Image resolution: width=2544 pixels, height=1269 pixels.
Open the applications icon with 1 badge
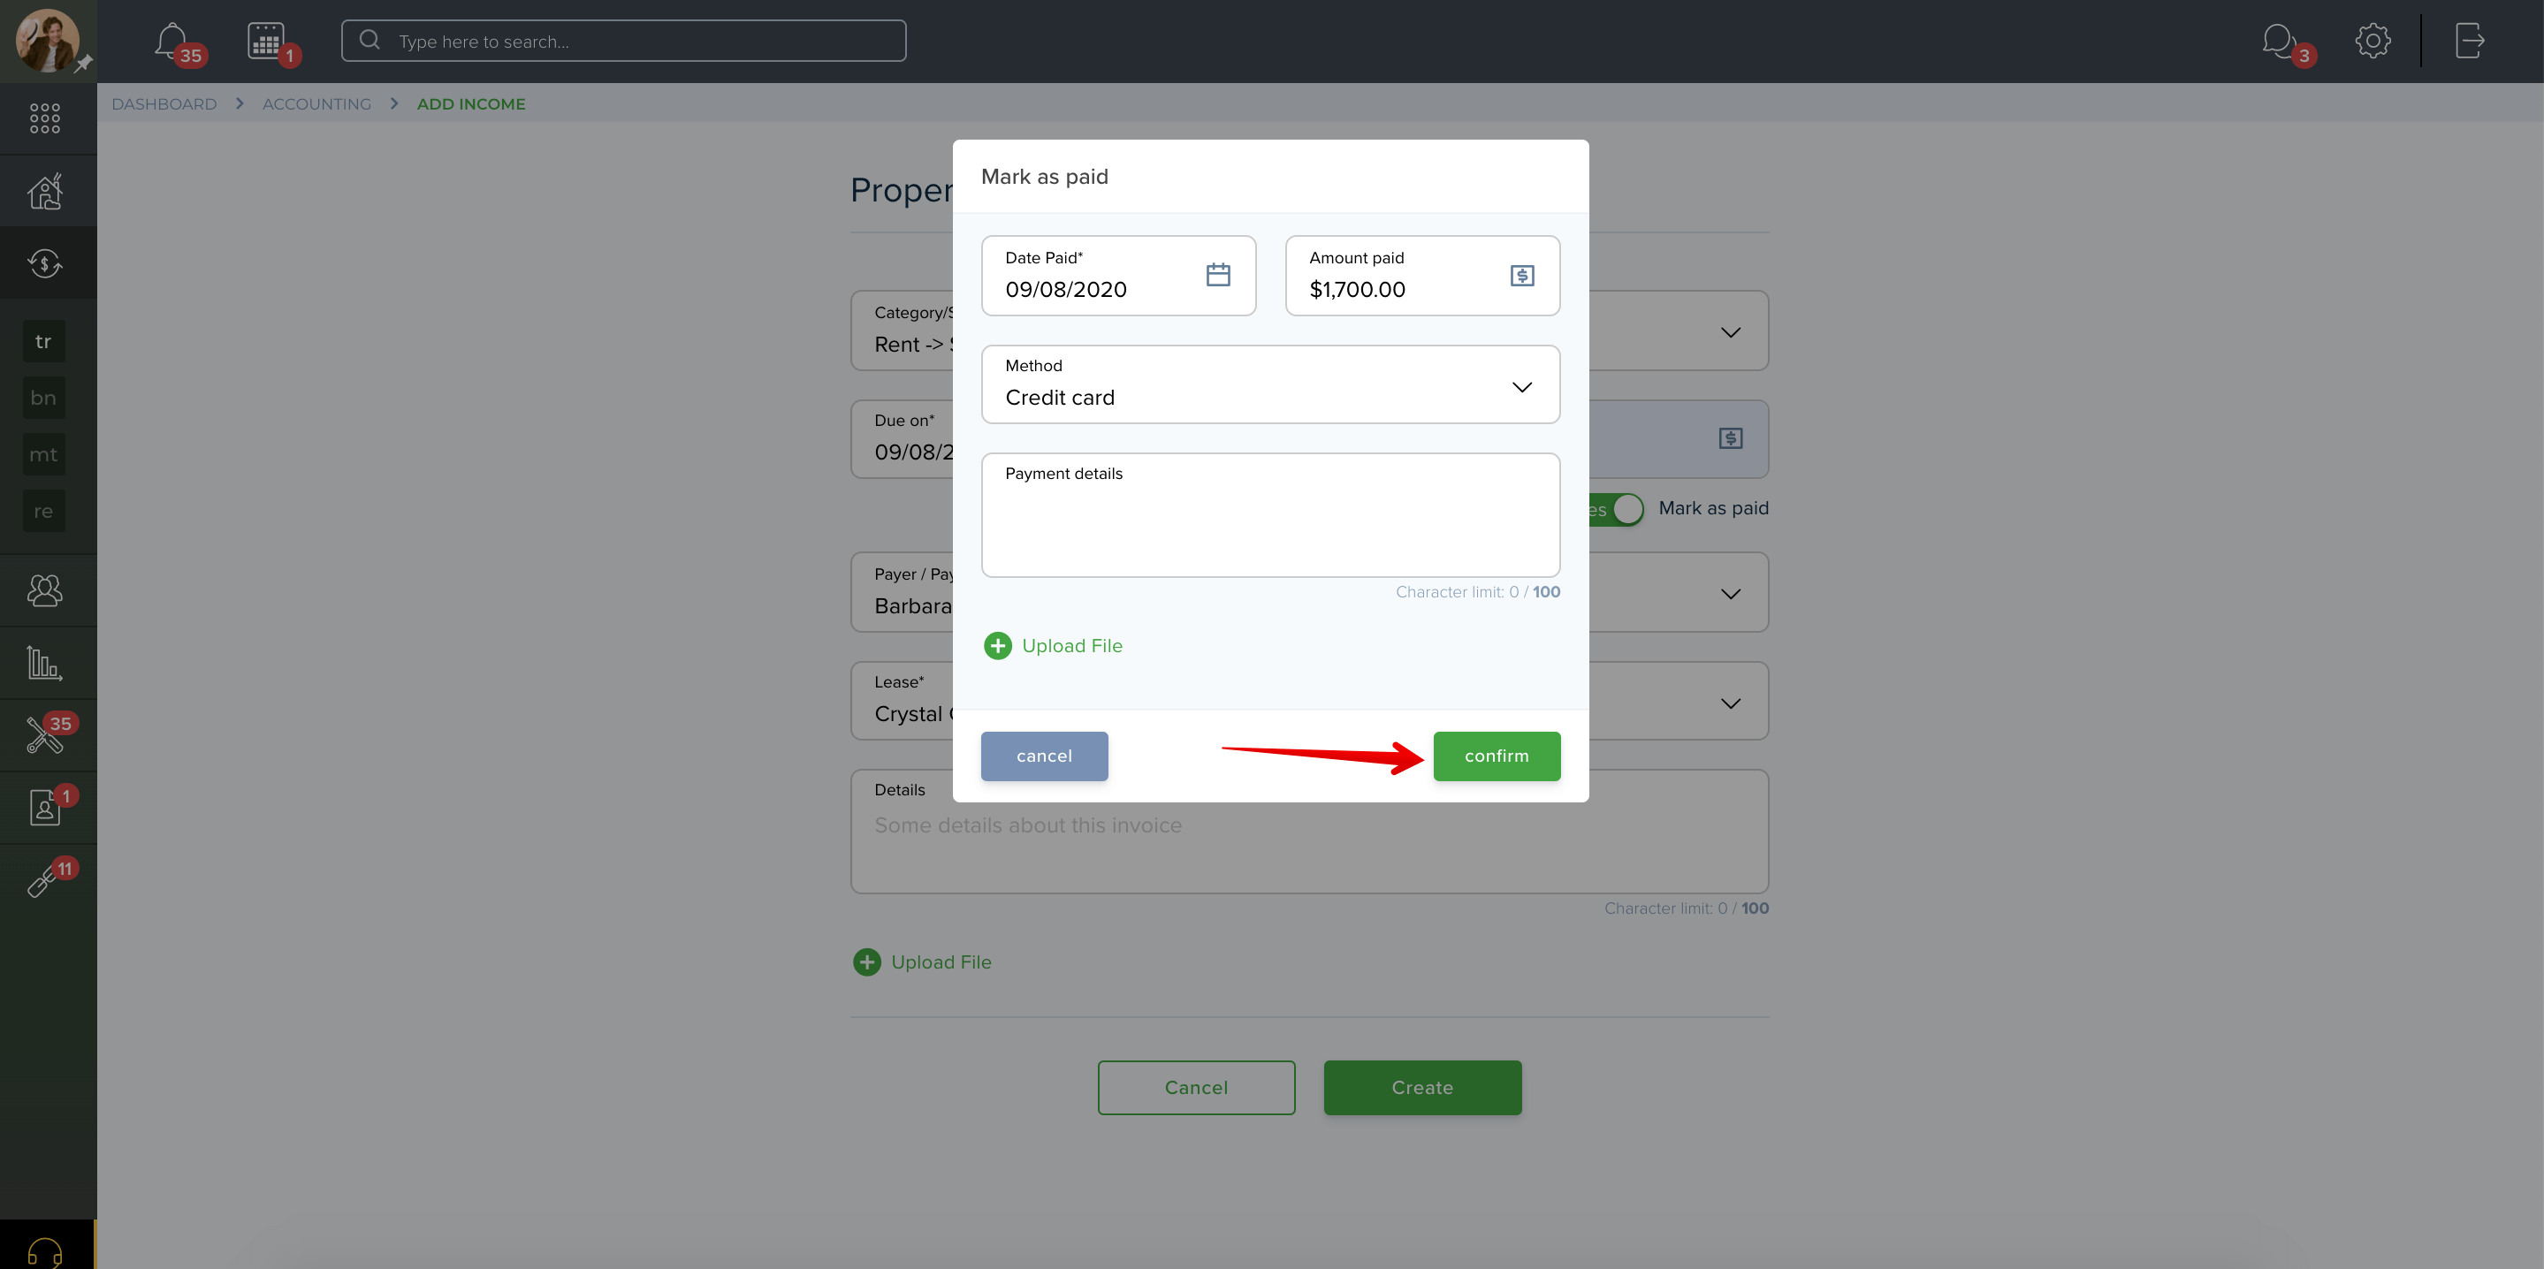(x=45, y=808)
